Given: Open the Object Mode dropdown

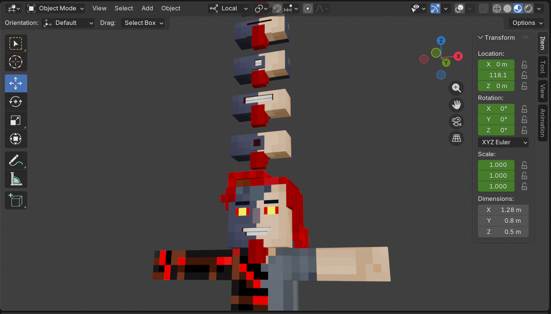Looking at the screenshot, I should click(56, 9).
